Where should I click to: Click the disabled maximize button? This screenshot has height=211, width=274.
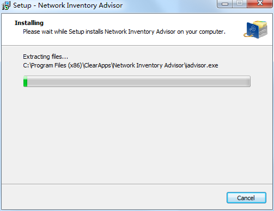[240, 3]
